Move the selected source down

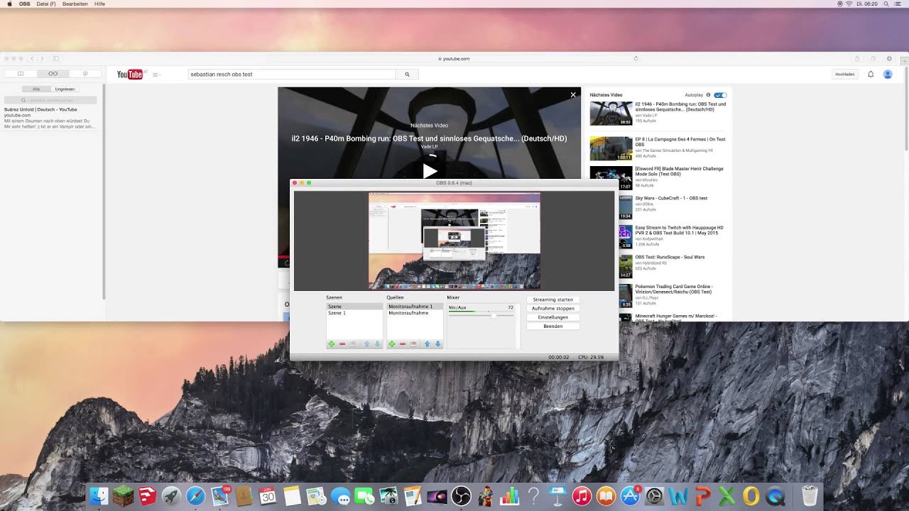(438, 344)
